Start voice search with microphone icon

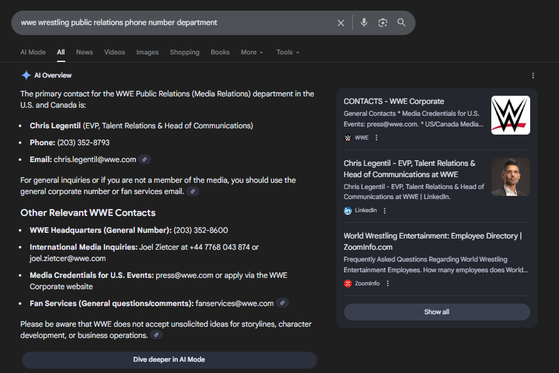tap(363, 23)
